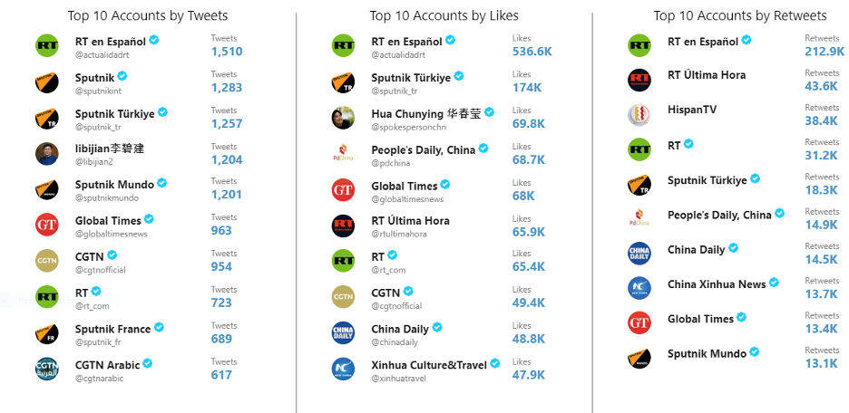Click the 1,510 tweets count
This screenshot has width=849, height=413.
pyautogui.click(x=227, y=52)
